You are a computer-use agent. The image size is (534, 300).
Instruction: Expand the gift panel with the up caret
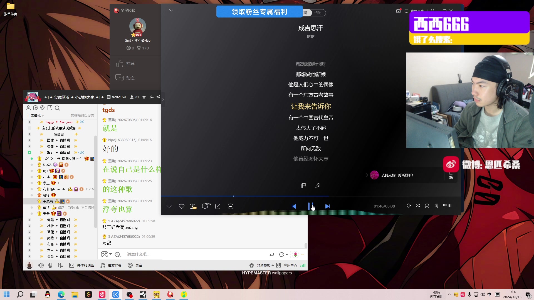pos(303,254)
